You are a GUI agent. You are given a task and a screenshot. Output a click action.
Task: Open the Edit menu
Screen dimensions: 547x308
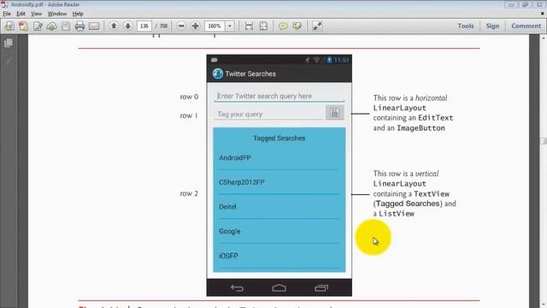coord(21,14)
